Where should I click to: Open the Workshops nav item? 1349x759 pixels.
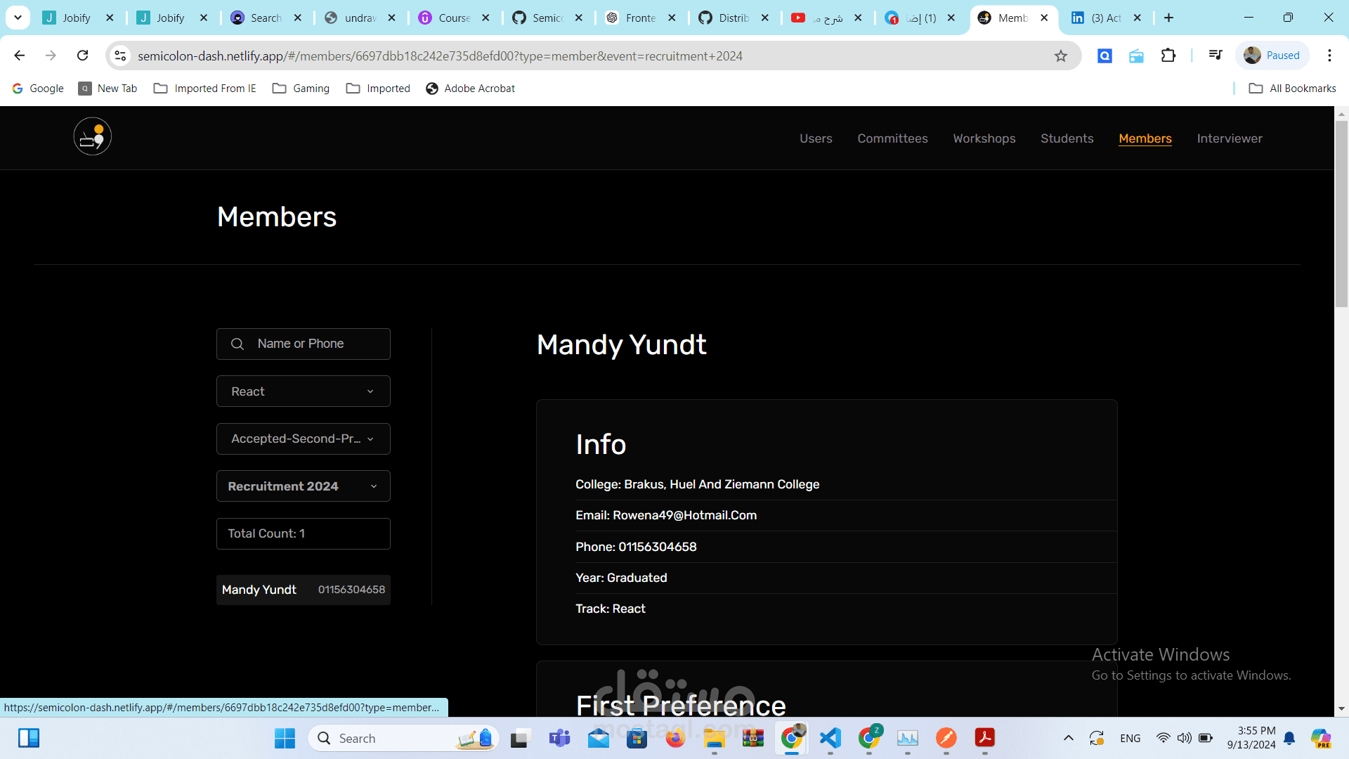coord(984,138)
